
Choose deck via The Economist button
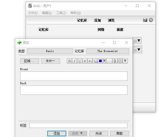point(108,51)
